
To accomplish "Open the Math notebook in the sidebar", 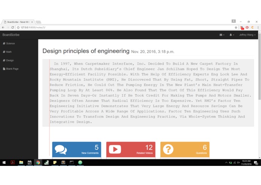I will pos(8,52).
